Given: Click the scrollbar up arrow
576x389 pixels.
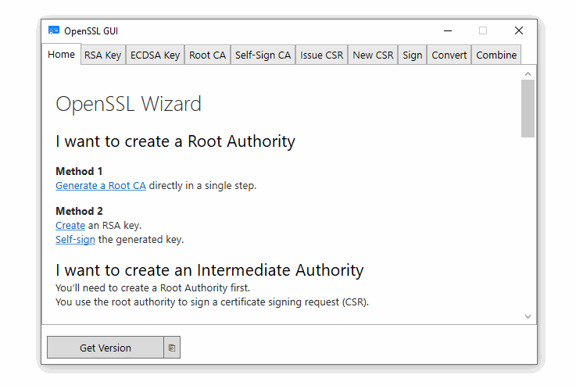Looking at the screenshot, I should [528, 73].
